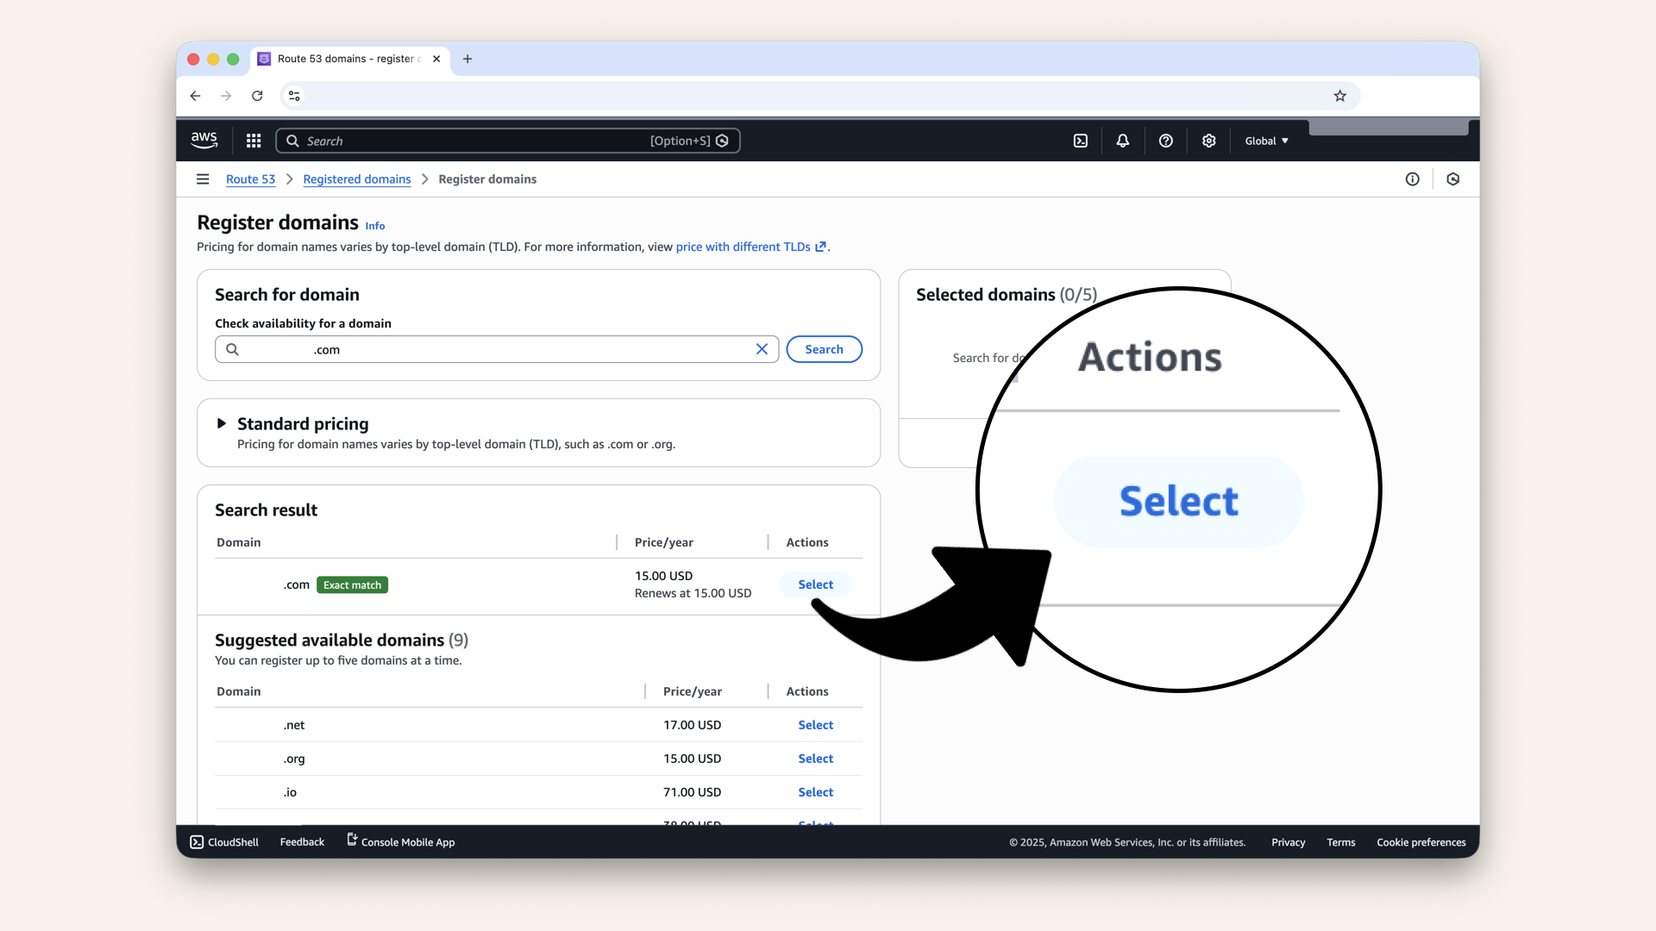Reload the browser page
Viewport: 1656px width, 931px height.
pos(257,96)
